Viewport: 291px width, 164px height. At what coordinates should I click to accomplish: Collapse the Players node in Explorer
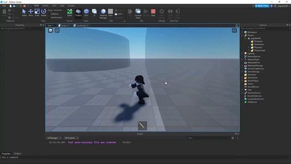click(x=242, y=35)
